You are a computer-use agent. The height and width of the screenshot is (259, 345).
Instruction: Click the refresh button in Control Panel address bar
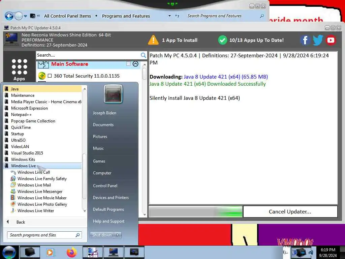tap(177, 16)
